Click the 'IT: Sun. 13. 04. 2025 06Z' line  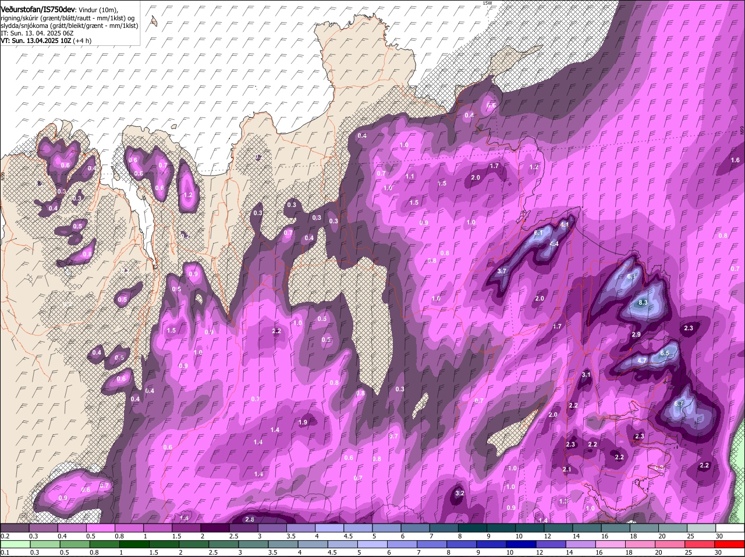[x=36, y=33]
